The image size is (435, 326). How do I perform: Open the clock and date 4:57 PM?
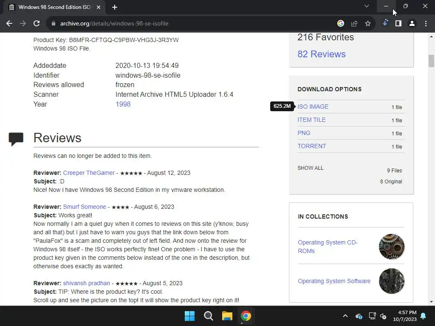click(x=405, y=316)
